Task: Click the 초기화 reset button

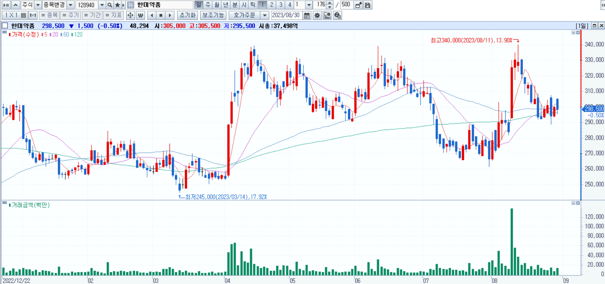Action: 188,15
